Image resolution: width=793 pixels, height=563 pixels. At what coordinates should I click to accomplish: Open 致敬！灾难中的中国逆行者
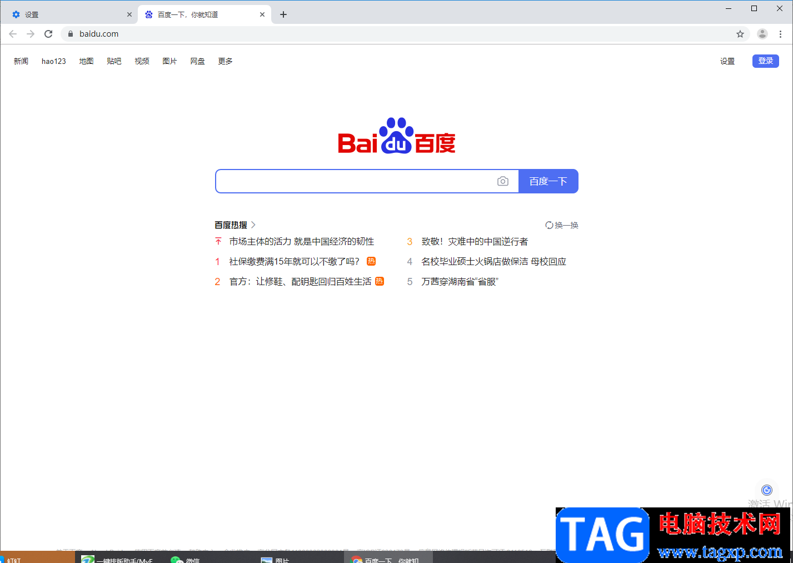[x=475, y=241]
